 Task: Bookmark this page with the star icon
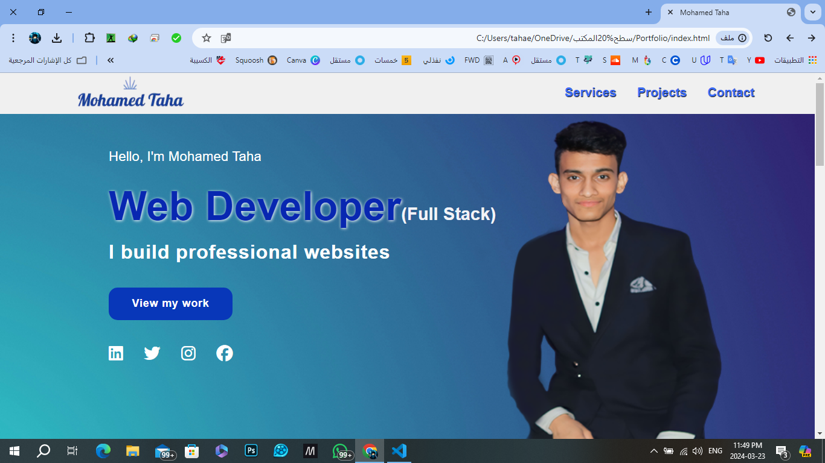[207, 38]
